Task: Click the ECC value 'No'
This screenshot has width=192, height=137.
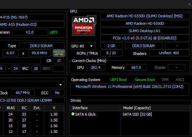Action: click(x=57, y=93)
